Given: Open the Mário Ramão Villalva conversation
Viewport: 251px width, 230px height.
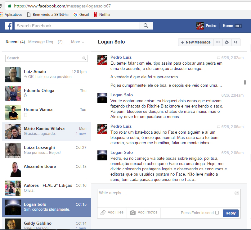Looking at the screenshot, I should point(47,131).
